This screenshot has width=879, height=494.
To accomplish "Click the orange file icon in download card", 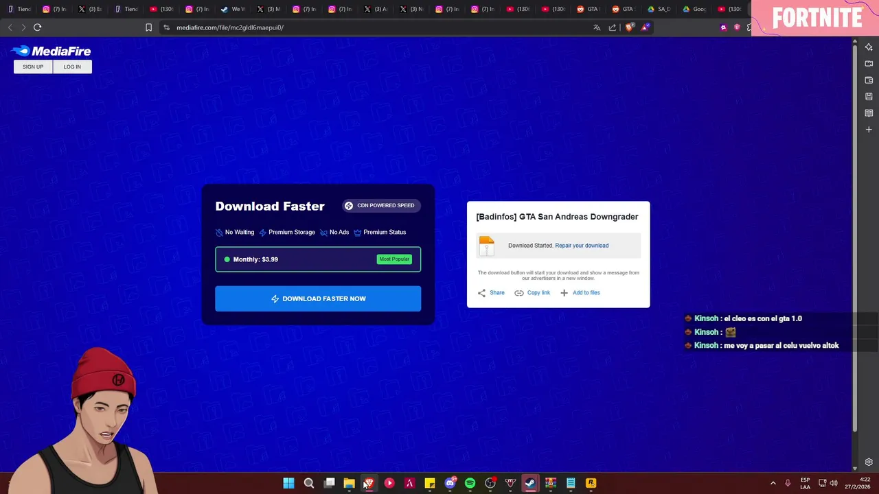I will [x=487, y=246].
